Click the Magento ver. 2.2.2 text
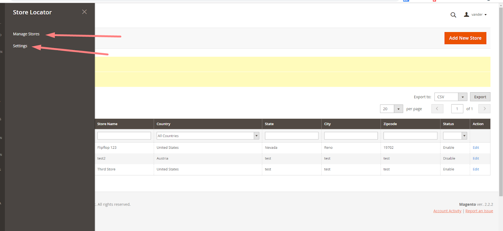Viewport: 503px width, 231px height. point(476,204)
